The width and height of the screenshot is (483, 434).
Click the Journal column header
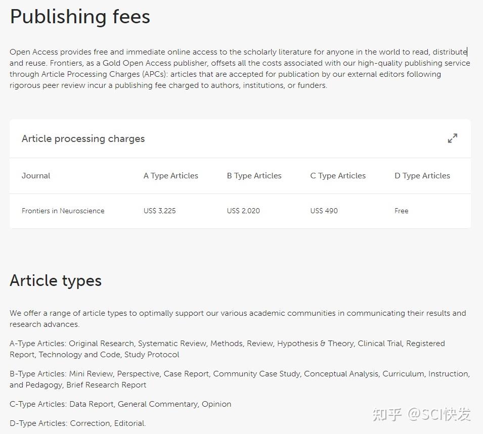36,176
